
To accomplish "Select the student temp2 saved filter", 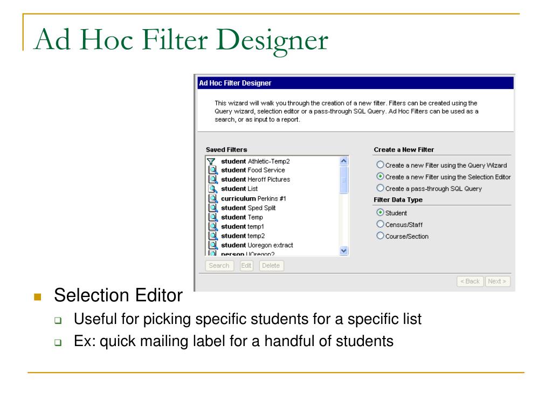I will [x=243, y=236].
